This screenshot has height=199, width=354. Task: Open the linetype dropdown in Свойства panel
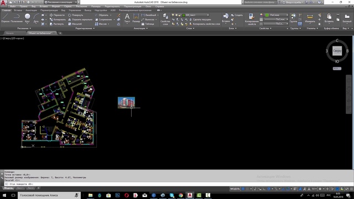277,24
